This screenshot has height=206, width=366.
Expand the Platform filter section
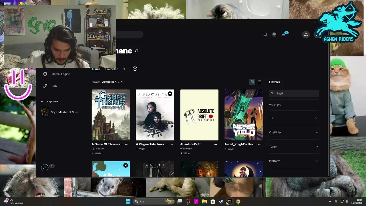294,161
